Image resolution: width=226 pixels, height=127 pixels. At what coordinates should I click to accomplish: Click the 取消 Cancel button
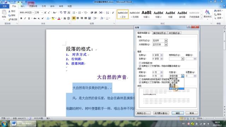[x=192, y=113]
